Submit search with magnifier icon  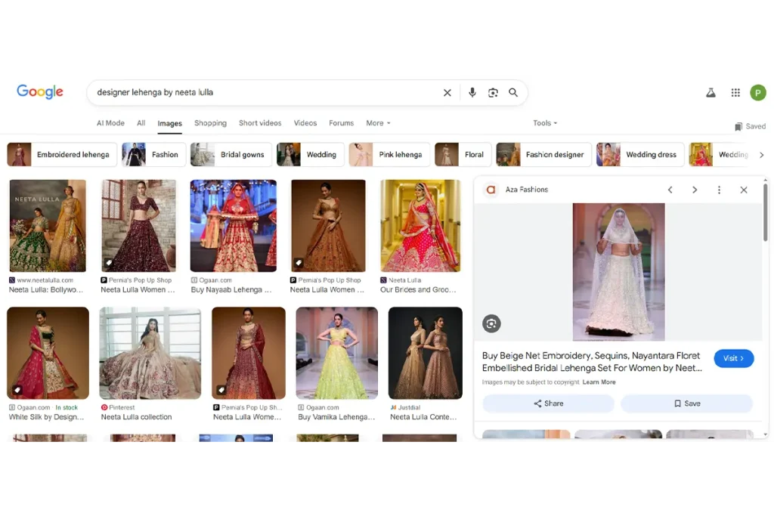(513, 93)
